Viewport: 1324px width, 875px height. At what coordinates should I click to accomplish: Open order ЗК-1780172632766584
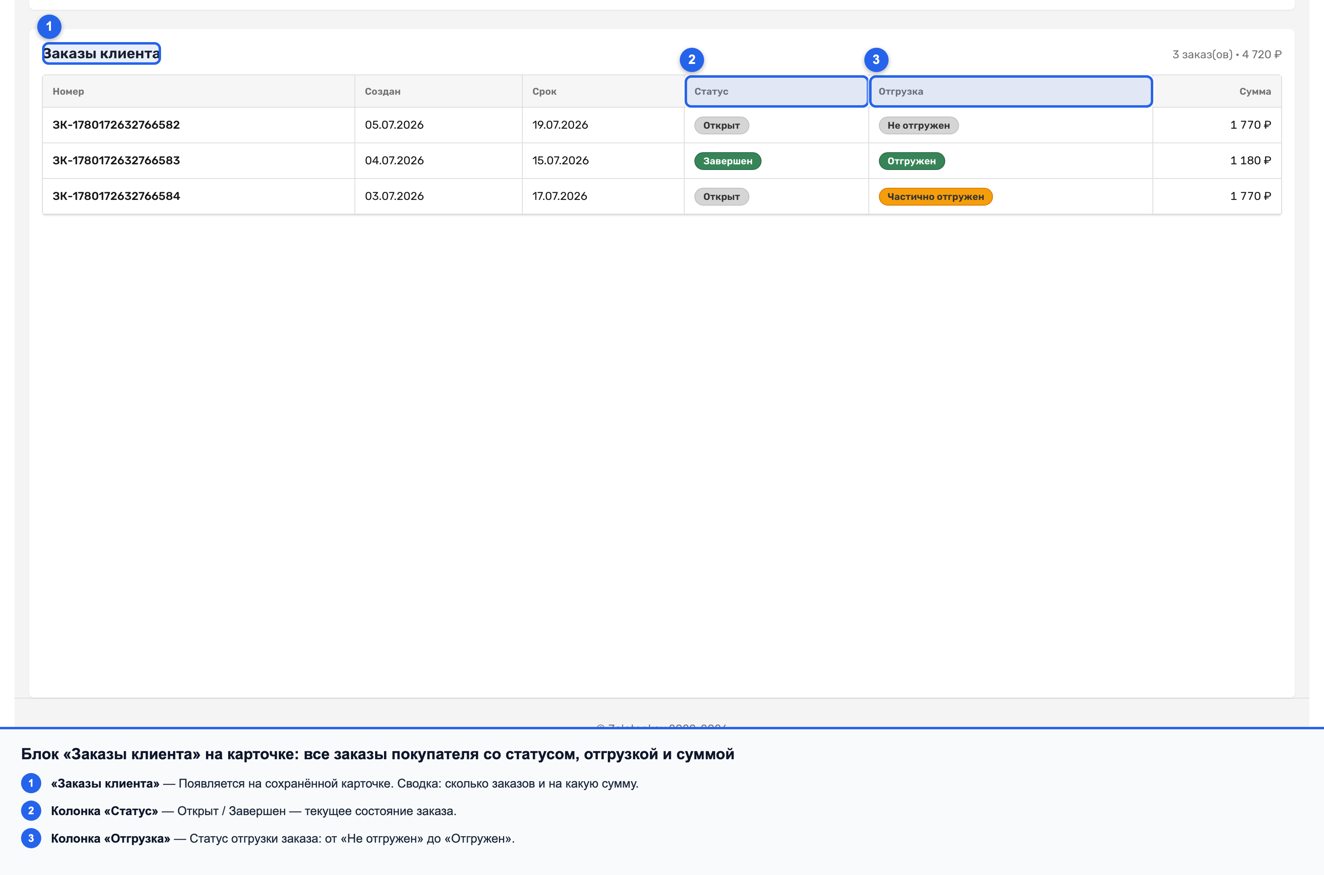pyautogui.click(x=116, y=196)
